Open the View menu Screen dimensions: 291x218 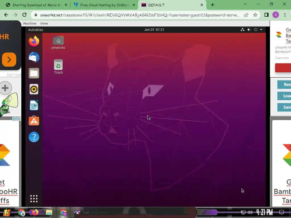44,23
